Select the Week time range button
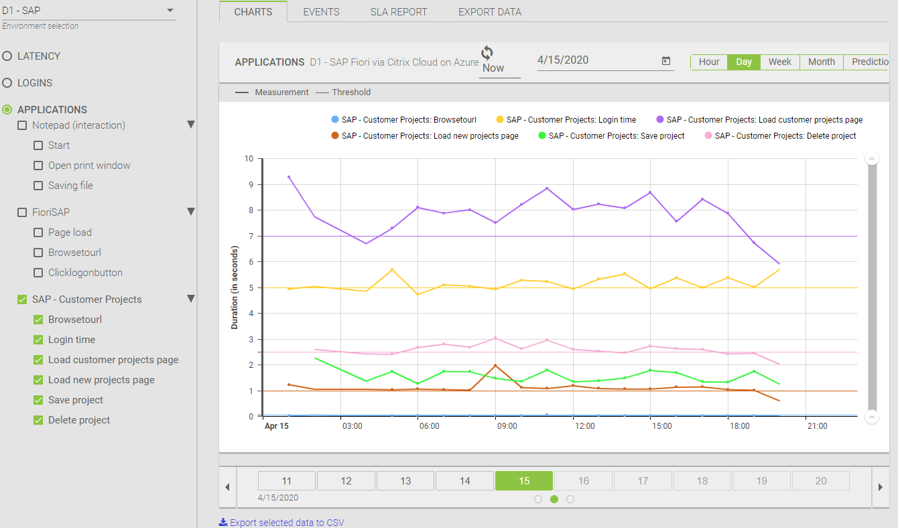 tap(779, 62)
